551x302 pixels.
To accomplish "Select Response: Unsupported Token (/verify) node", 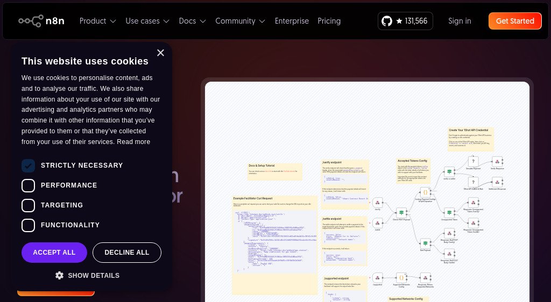I will click(474, 203).
